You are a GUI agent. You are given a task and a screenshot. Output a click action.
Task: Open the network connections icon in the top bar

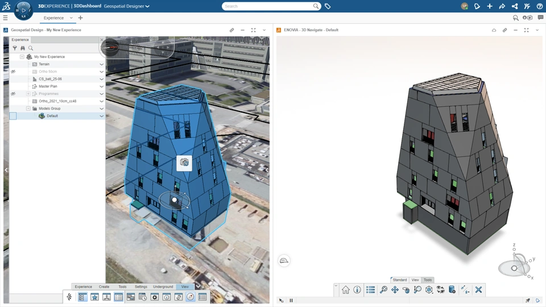coord(515,6)
